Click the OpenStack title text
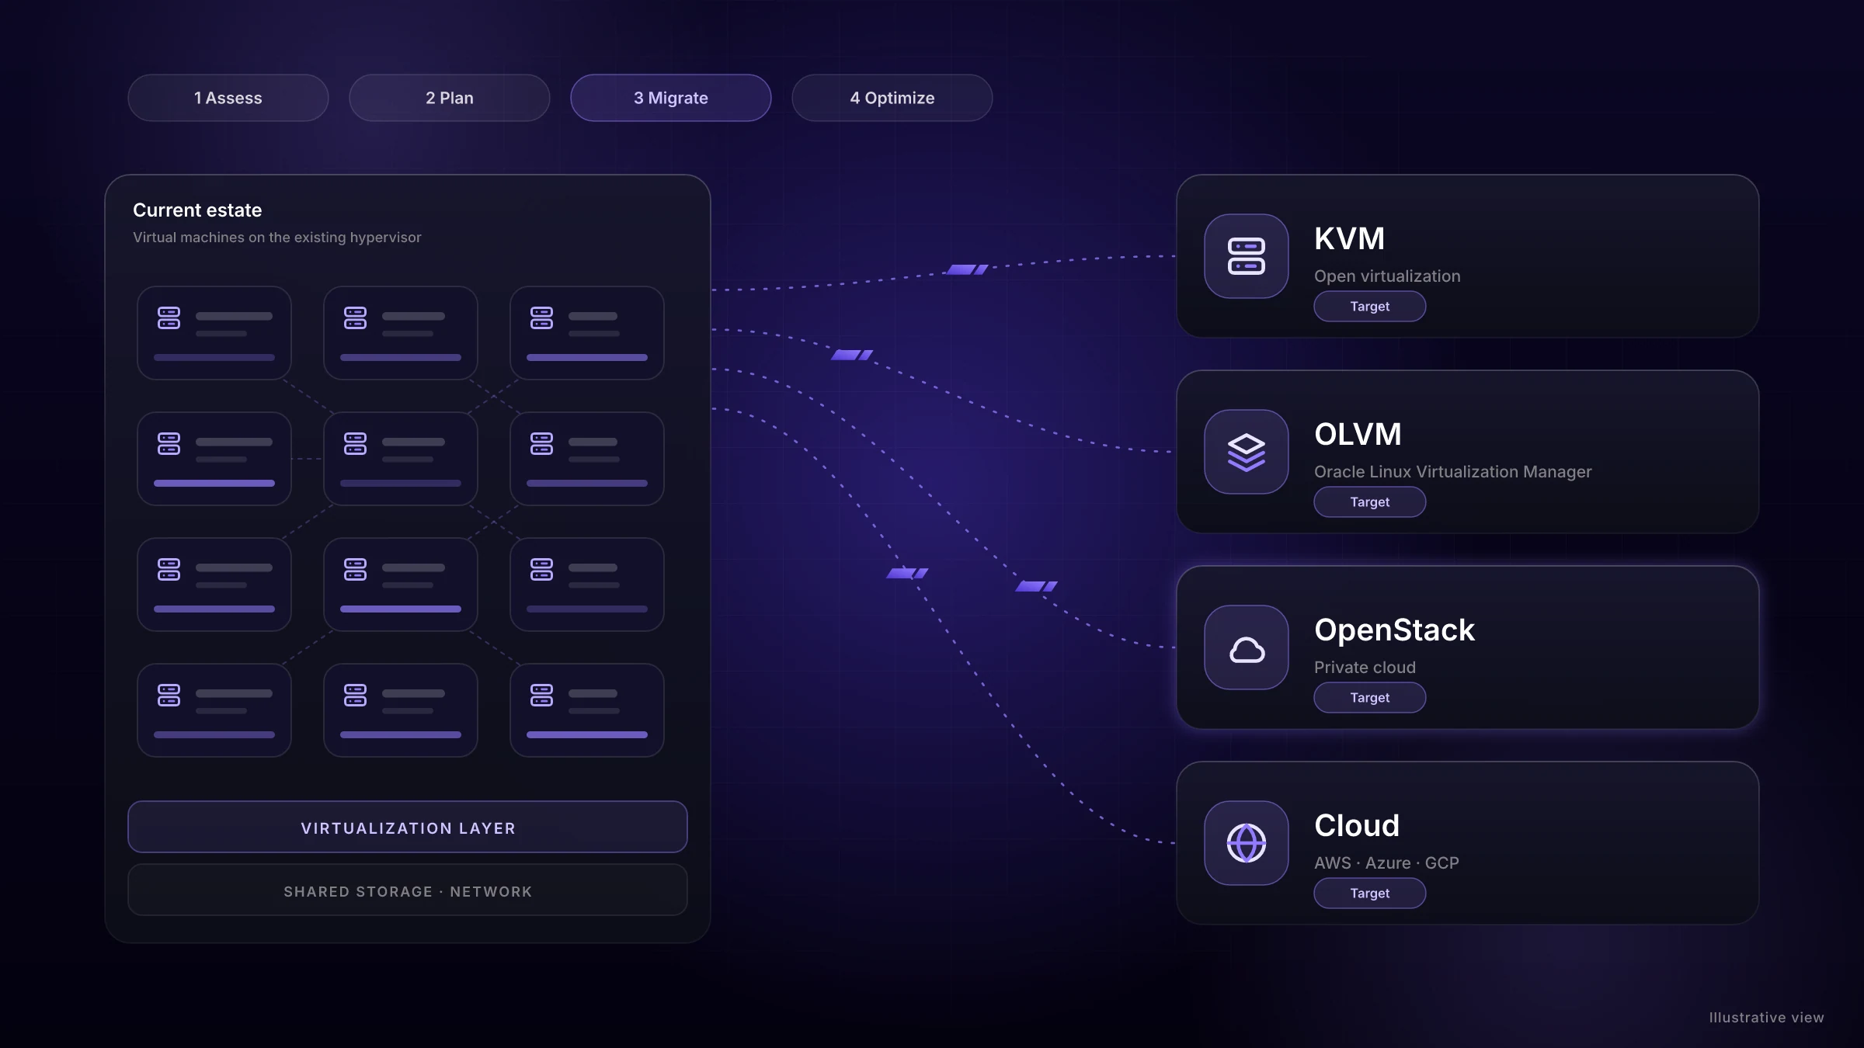The width and height of the screenshot is (1864, 1048). click(x=1394, y=630)
